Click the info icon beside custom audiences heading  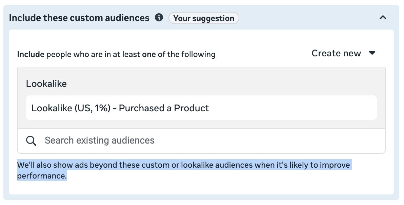pyautogui.click(x=159, y=18)
